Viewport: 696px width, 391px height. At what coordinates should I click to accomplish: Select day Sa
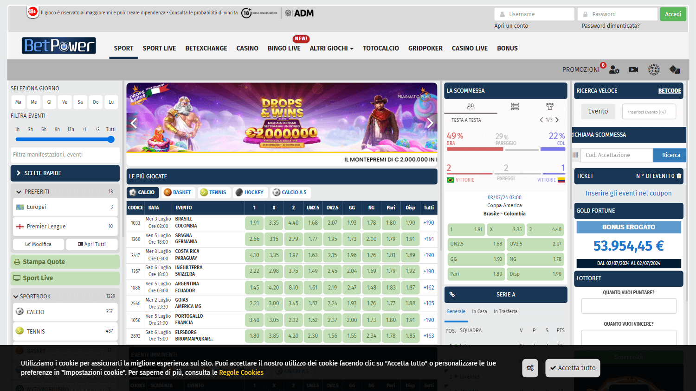pos(80,102)
